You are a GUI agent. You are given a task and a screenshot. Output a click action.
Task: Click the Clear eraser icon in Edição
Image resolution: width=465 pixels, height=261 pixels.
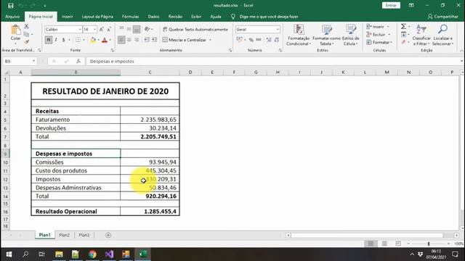click(x=404, y=43)
